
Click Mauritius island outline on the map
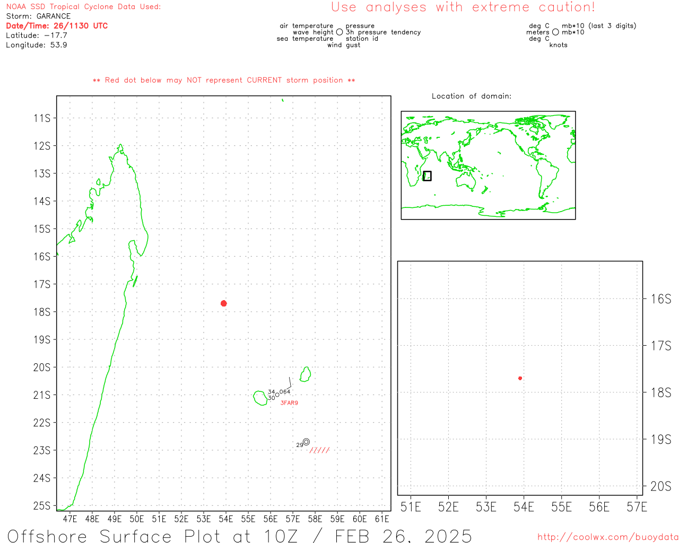tap(306, 374)
